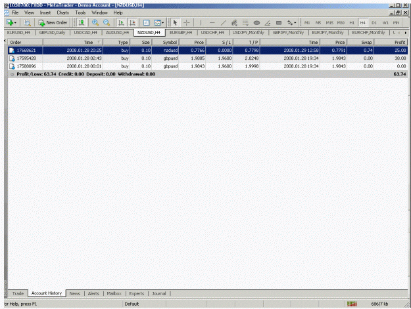The image size is (411, 309).
Task: Switch to EURUSD,H4 chart tab
Action: pos(18,32)
